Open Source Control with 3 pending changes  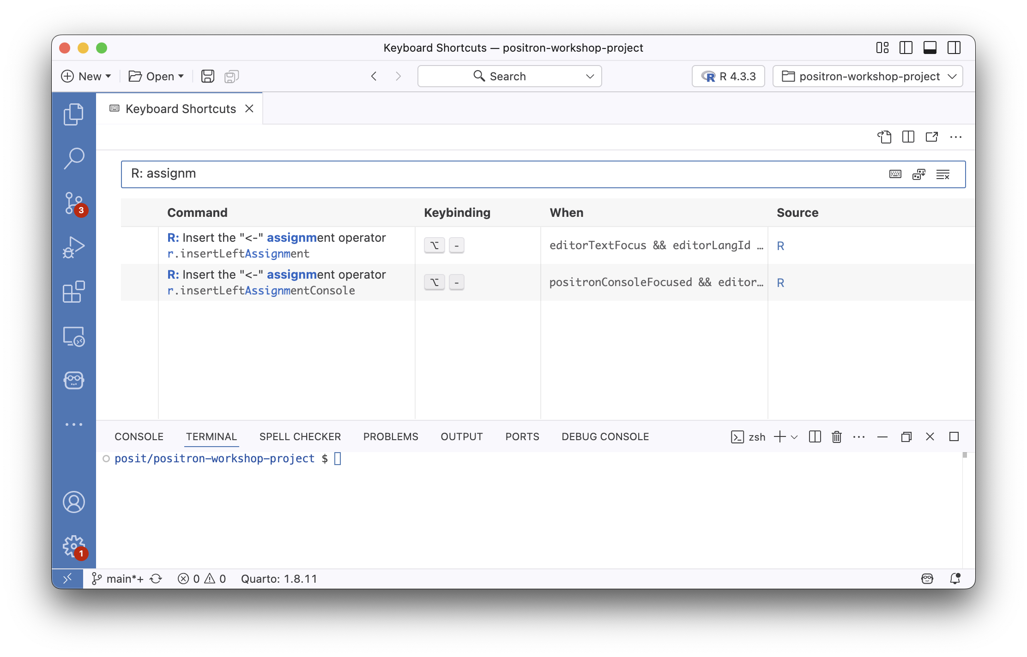[x=73, y=203]
